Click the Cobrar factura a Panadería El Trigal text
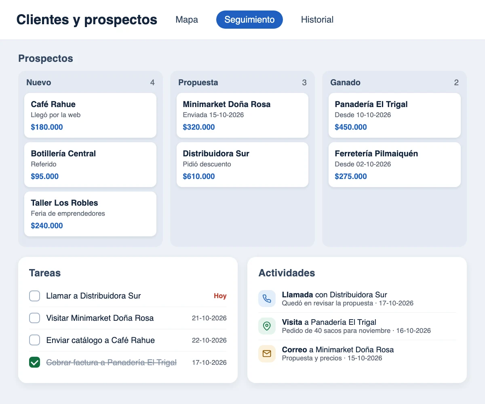The height and width of the screenshot is (404, 485). [x=112, y=362]
